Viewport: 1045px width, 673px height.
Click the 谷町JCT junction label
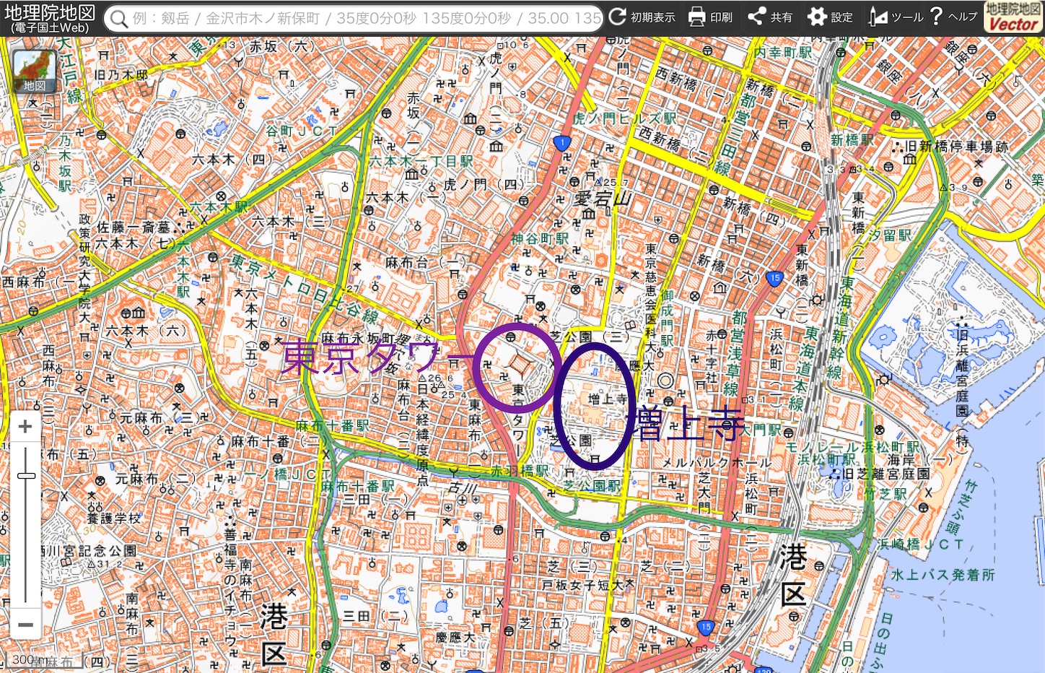point(302,131)
